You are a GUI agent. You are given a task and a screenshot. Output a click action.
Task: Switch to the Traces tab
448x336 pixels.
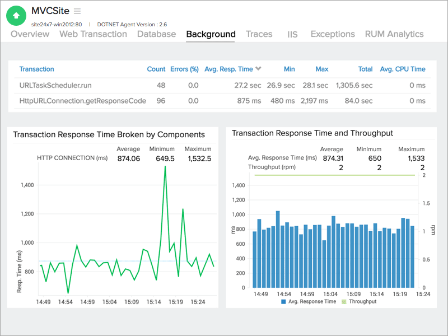[259, 34]
